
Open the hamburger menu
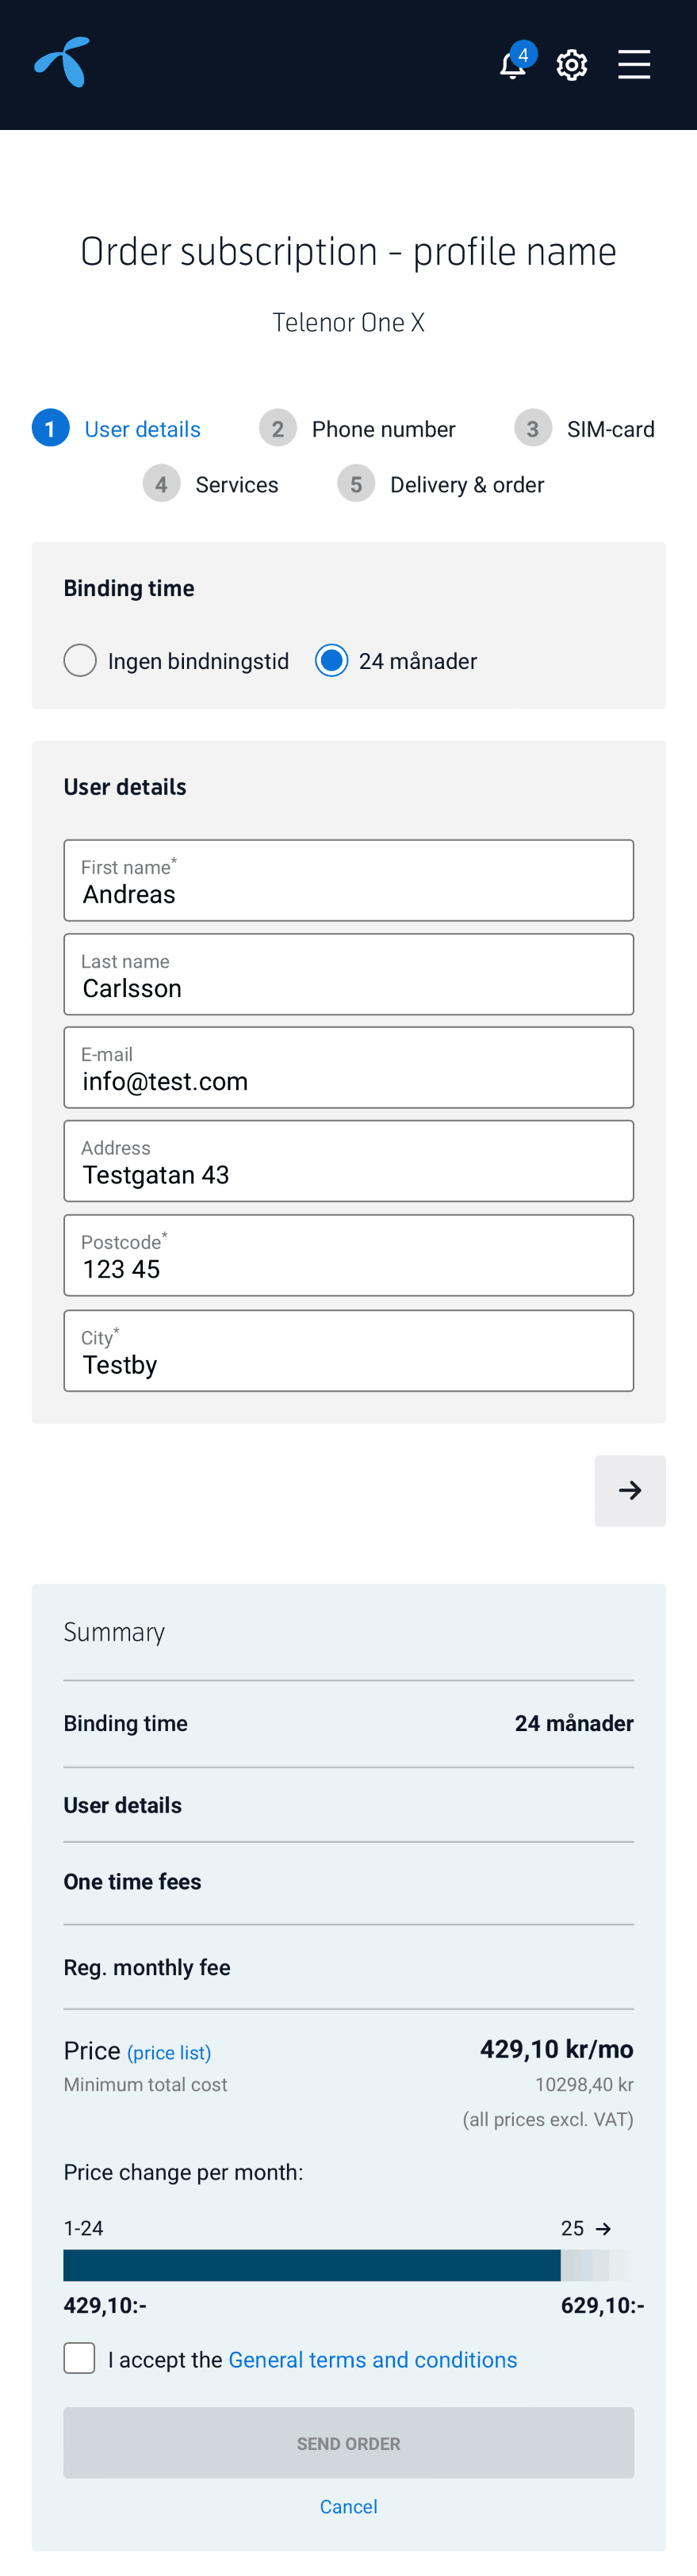point(634,64)
